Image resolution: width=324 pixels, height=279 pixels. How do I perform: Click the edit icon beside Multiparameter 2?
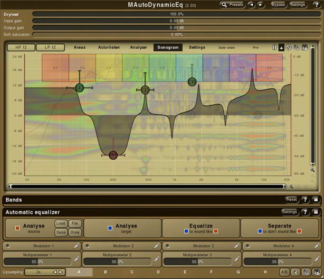(156, 258)
